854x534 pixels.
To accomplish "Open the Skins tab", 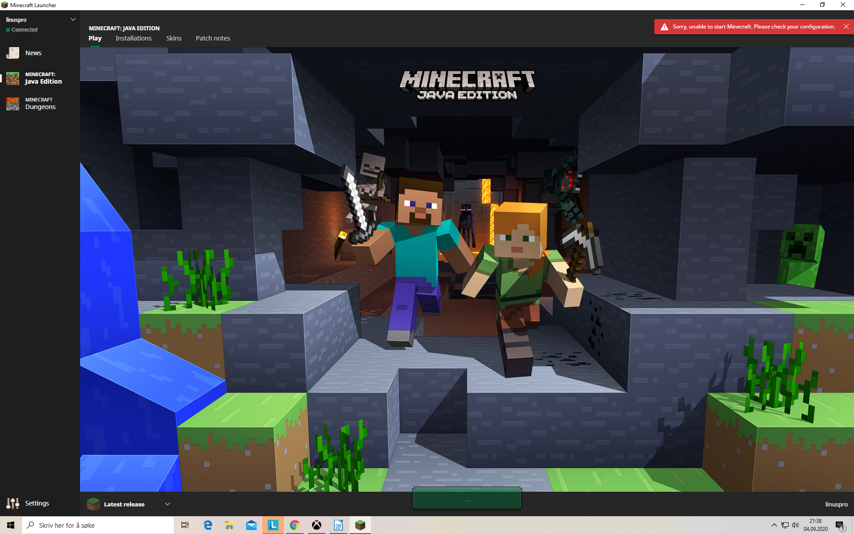I will pos(173,38).
